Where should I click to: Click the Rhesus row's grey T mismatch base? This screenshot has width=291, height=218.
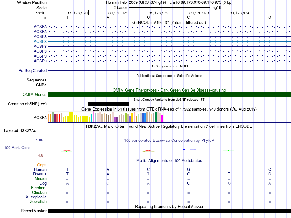tap(148, 174)
